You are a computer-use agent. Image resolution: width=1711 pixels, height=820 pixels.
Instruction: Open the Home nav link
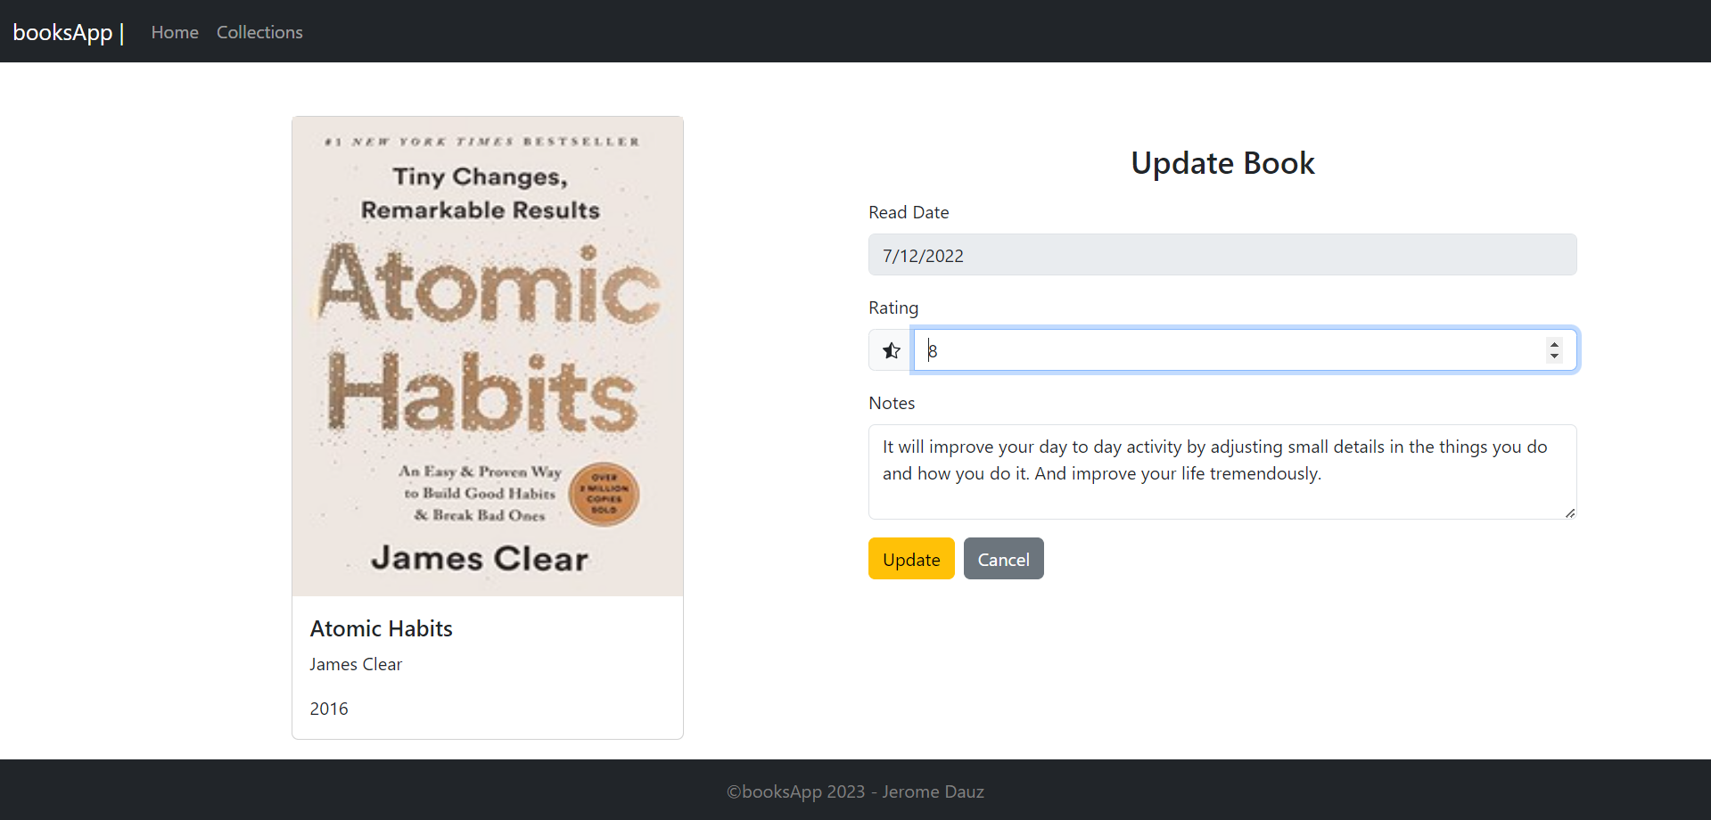175,32
